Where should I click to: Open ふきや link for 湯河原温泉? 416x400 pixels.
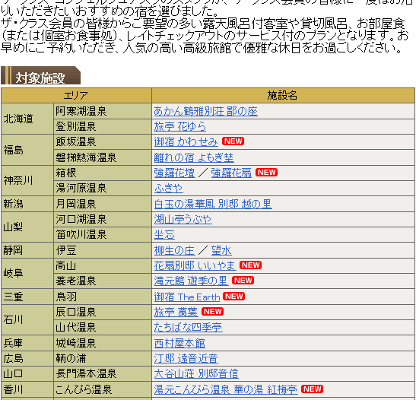point(169,189)
